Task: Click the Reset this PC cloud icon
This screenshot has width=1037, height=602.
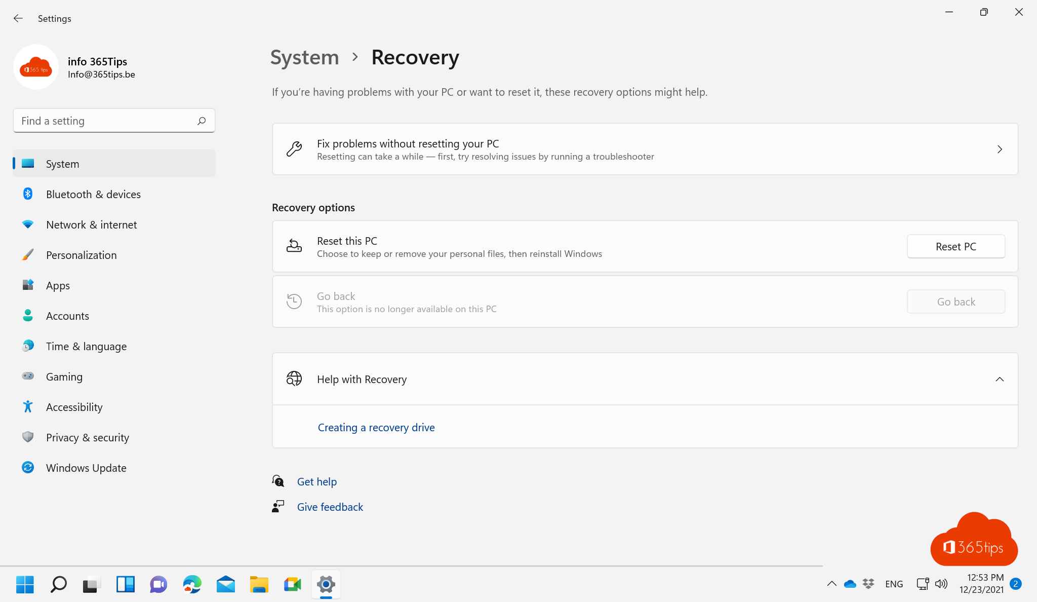Action: coord(294,246)
